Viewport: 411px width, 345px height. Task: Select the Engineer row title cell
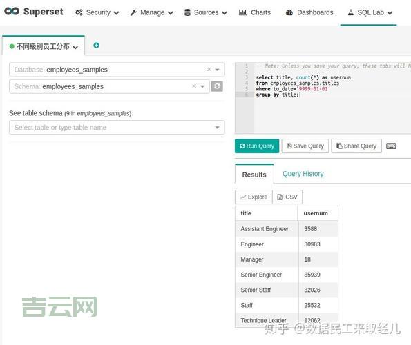267,244
